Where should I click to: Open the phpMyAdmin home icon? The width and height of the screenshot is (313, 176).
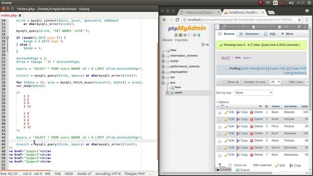coord(176,35)
